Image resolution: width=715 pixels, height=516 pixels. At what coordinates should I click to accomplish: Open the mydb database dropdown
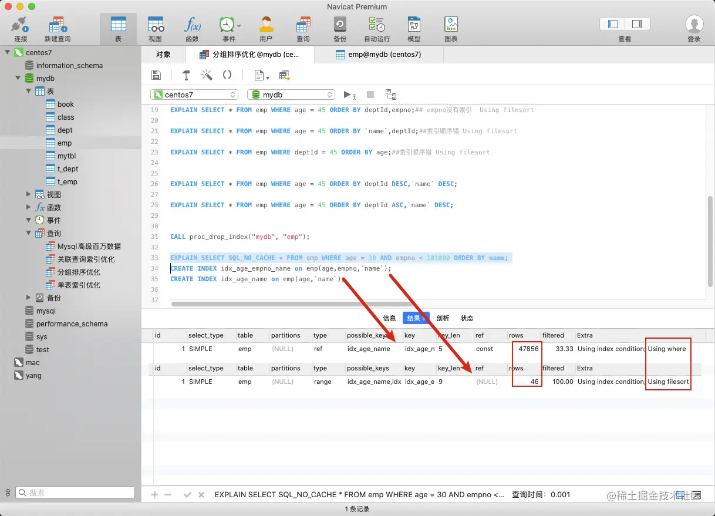point(291,95)
